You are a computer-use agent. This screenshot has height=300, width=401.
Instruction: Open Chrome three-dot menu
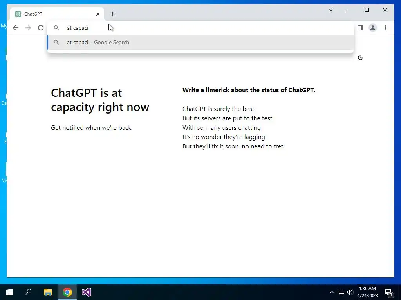385,28
